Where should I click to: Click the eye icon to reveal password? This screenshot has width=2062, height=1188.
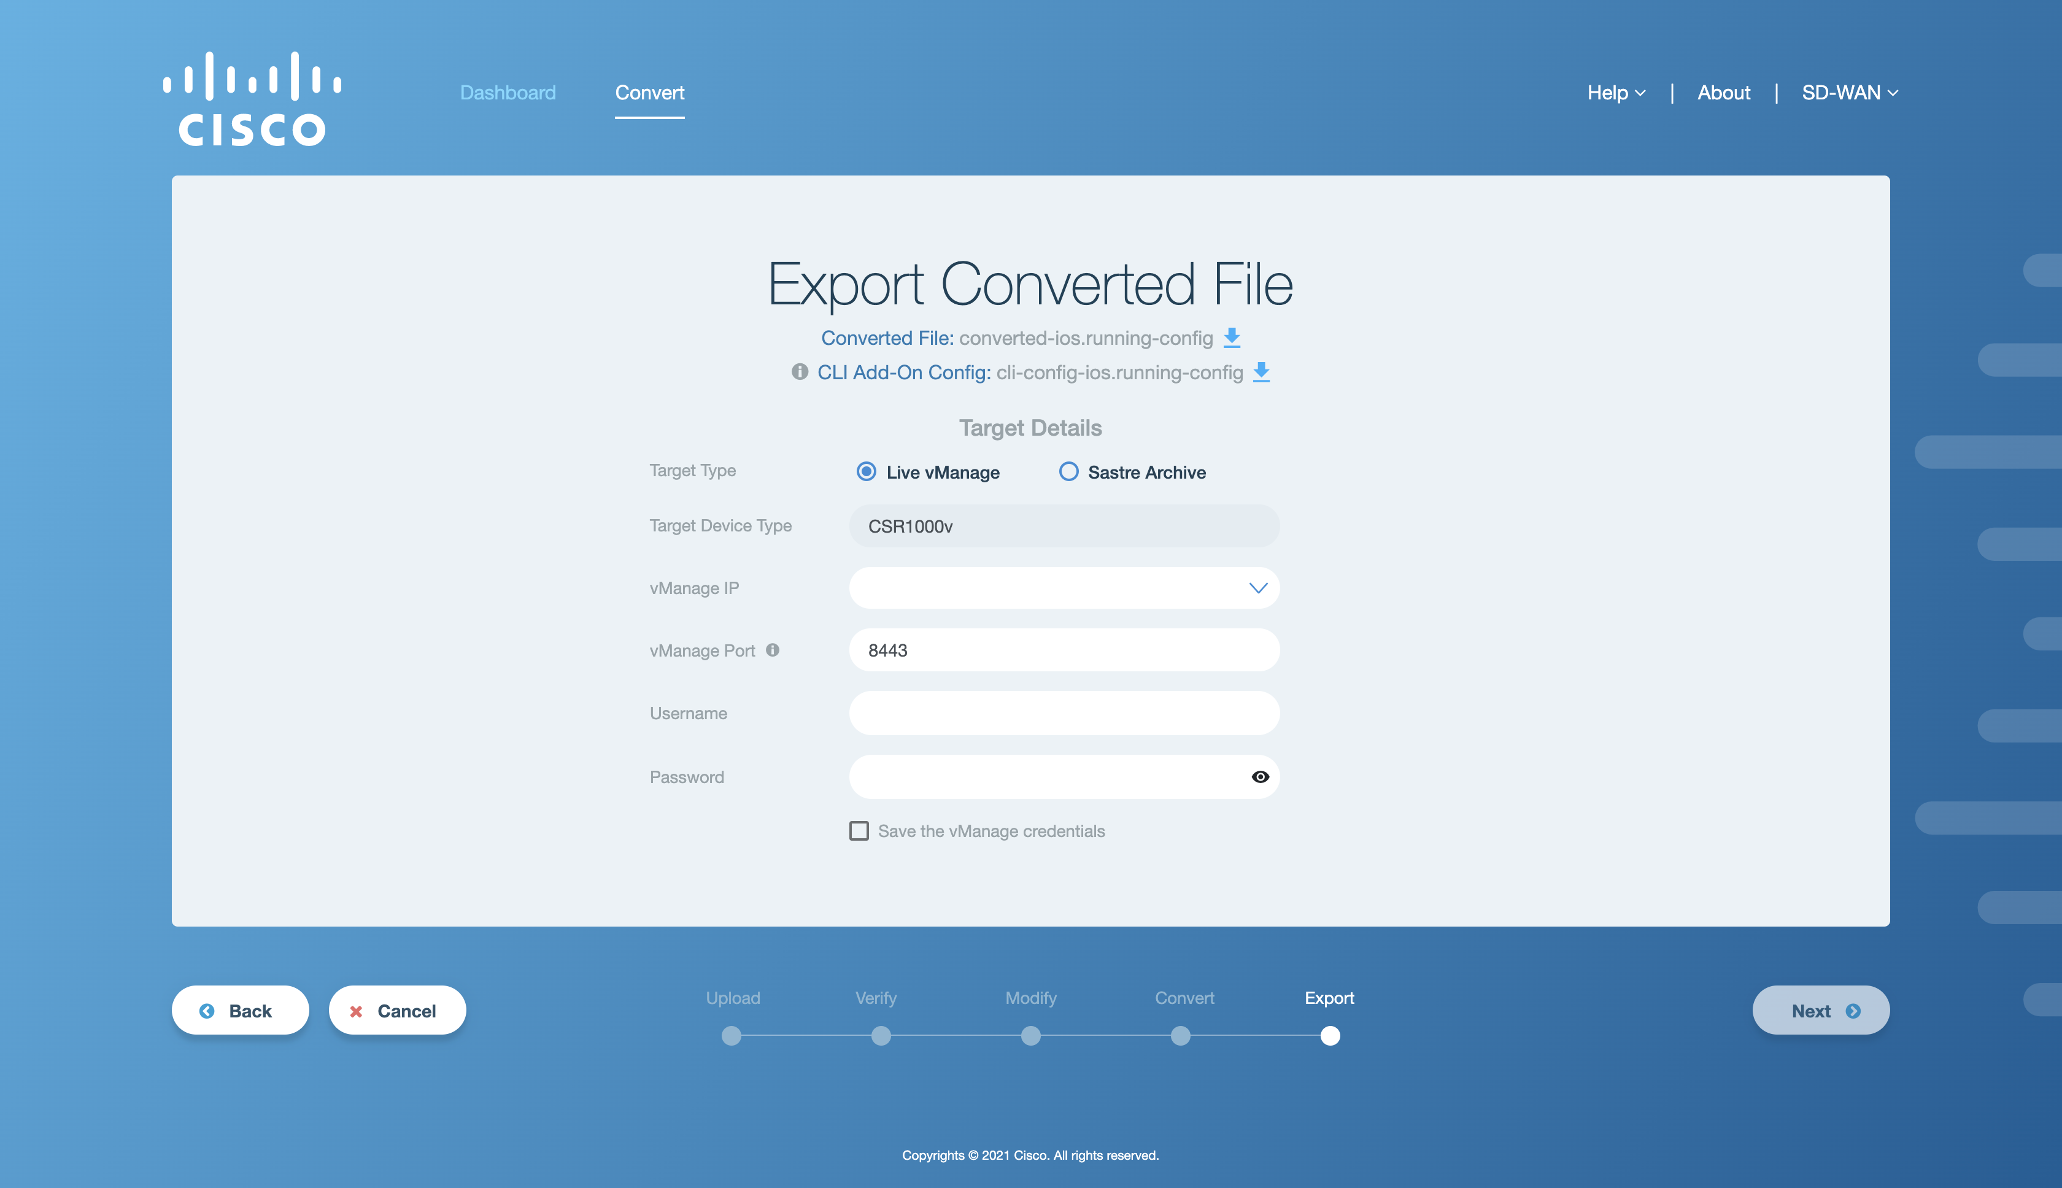coord(1259,777)
